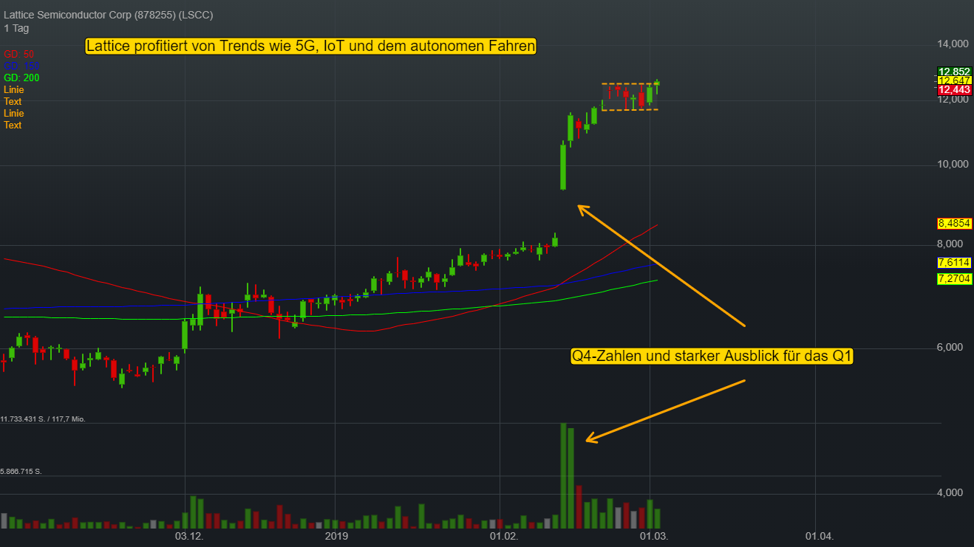Click the 14,000 price axis label
The image size is (974, 547).
953,44
